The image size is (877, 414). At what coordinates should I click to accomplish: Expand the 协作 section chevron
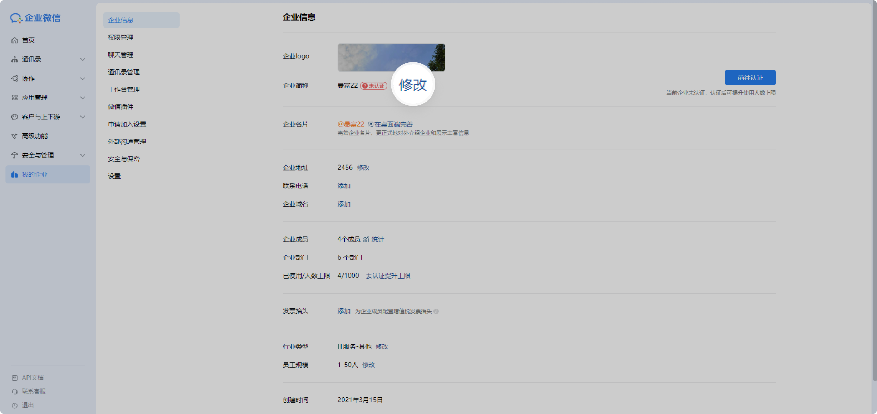pos(83,79)
